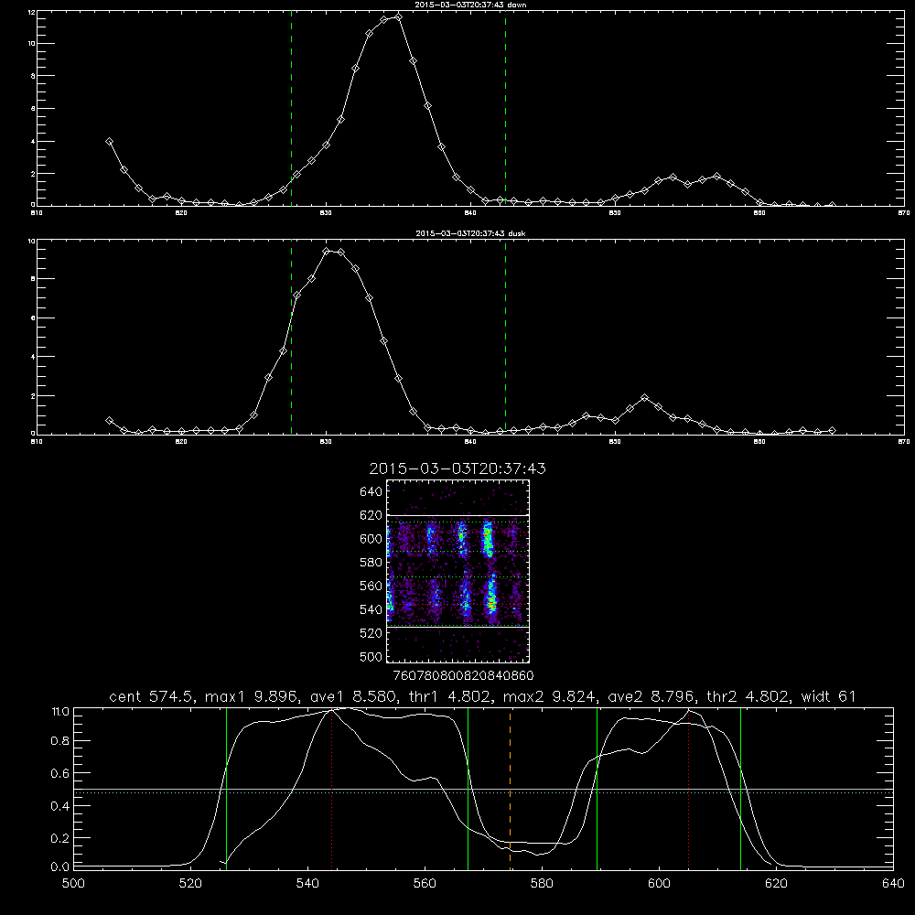
Task: Click the '580' y-axis label of spectral image
Action: point(371,562)
